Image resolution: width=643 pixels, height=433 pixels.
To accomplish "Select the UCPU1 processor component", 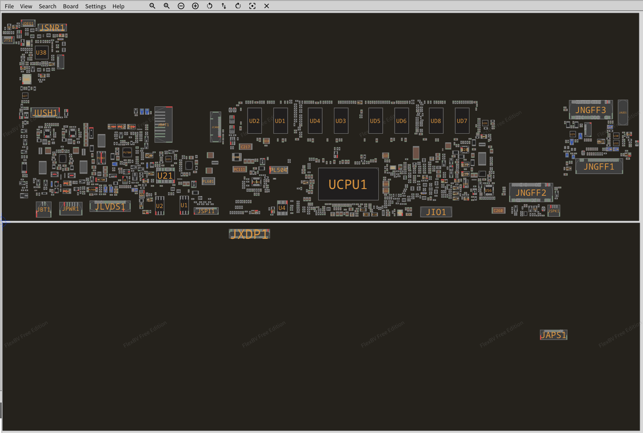I will click(348, 184).
